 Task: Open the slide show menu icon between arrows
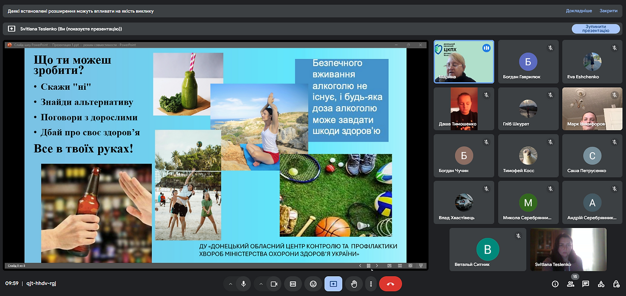(x=368, y=266)
